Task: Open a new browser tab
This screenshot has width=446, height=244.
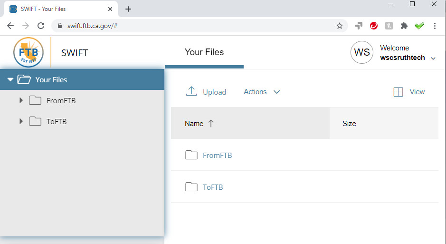Action: pyautogui.click(x=128, y=9)
